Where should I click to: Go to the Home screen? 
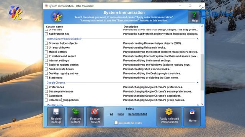coord(192,116)
